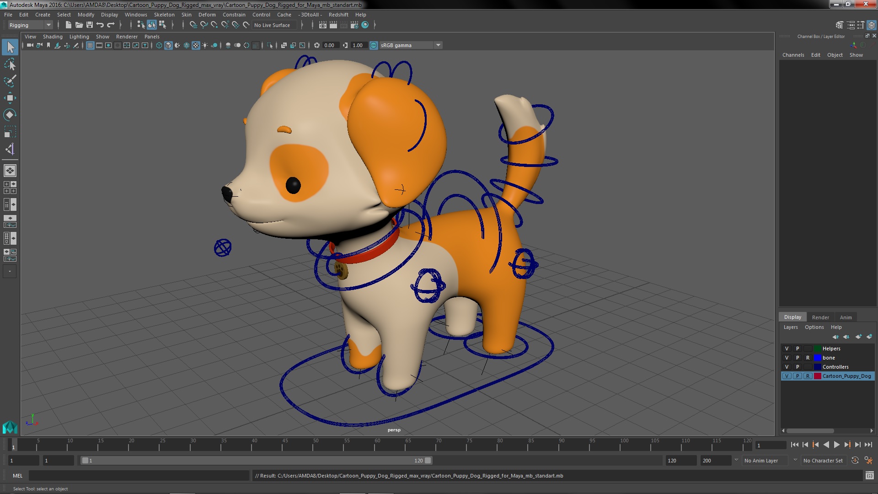This screenshot has height=494, width=878.
Task: Open animation preferences running-man icon
Action: 868,461
